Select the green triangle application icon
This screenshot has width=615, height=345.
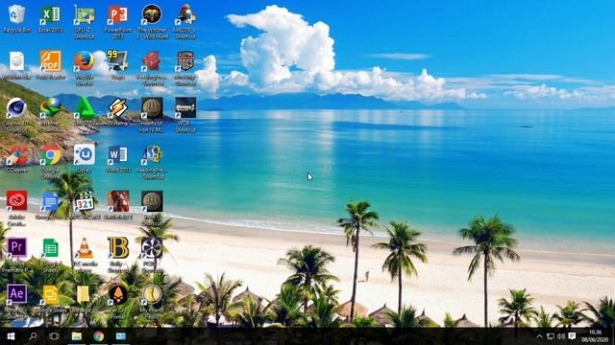(85, 107)
